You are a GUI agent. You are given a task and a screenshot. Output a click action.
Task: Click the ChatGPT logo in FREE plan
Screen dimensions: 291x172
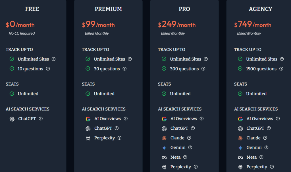pos(12,119)
